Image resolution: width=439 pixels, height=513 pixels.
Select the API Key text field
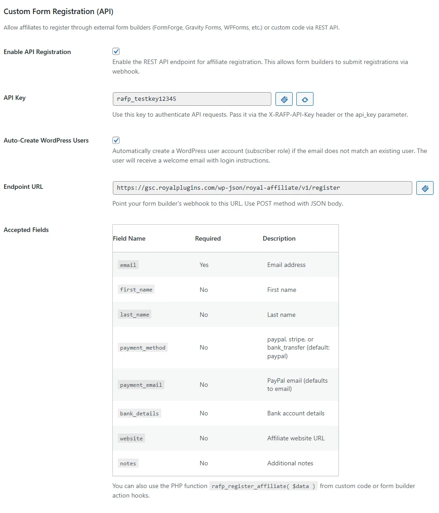192,99
